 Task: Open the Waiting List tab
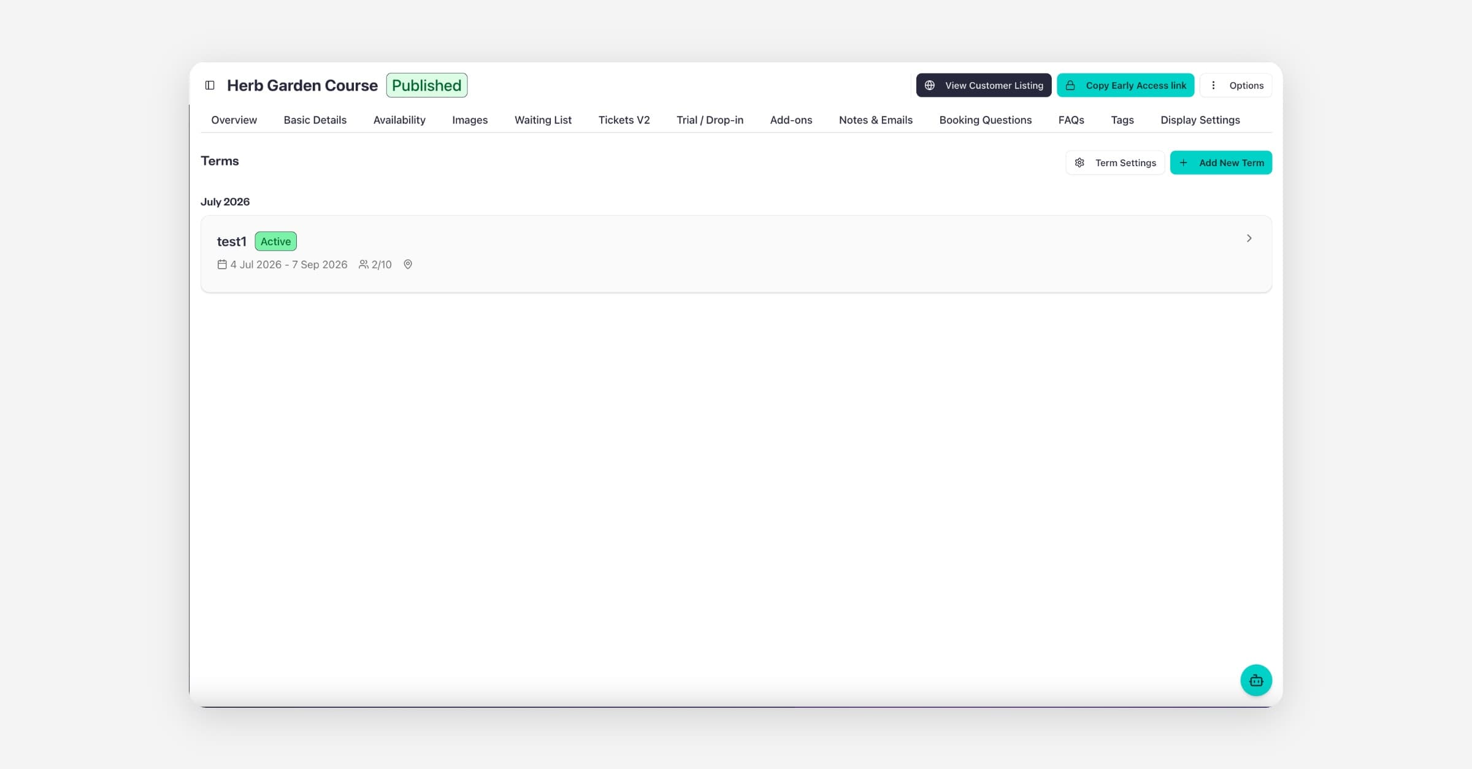pos(543,120)
